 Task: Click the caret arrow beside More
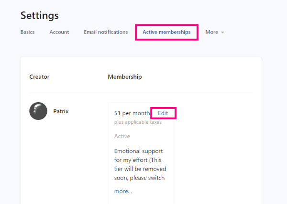click(222, 32)
